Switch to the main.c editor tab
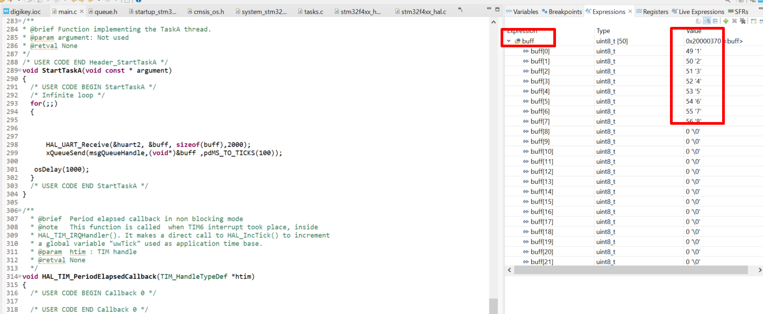The image size is (763, 314). [67, 10]
